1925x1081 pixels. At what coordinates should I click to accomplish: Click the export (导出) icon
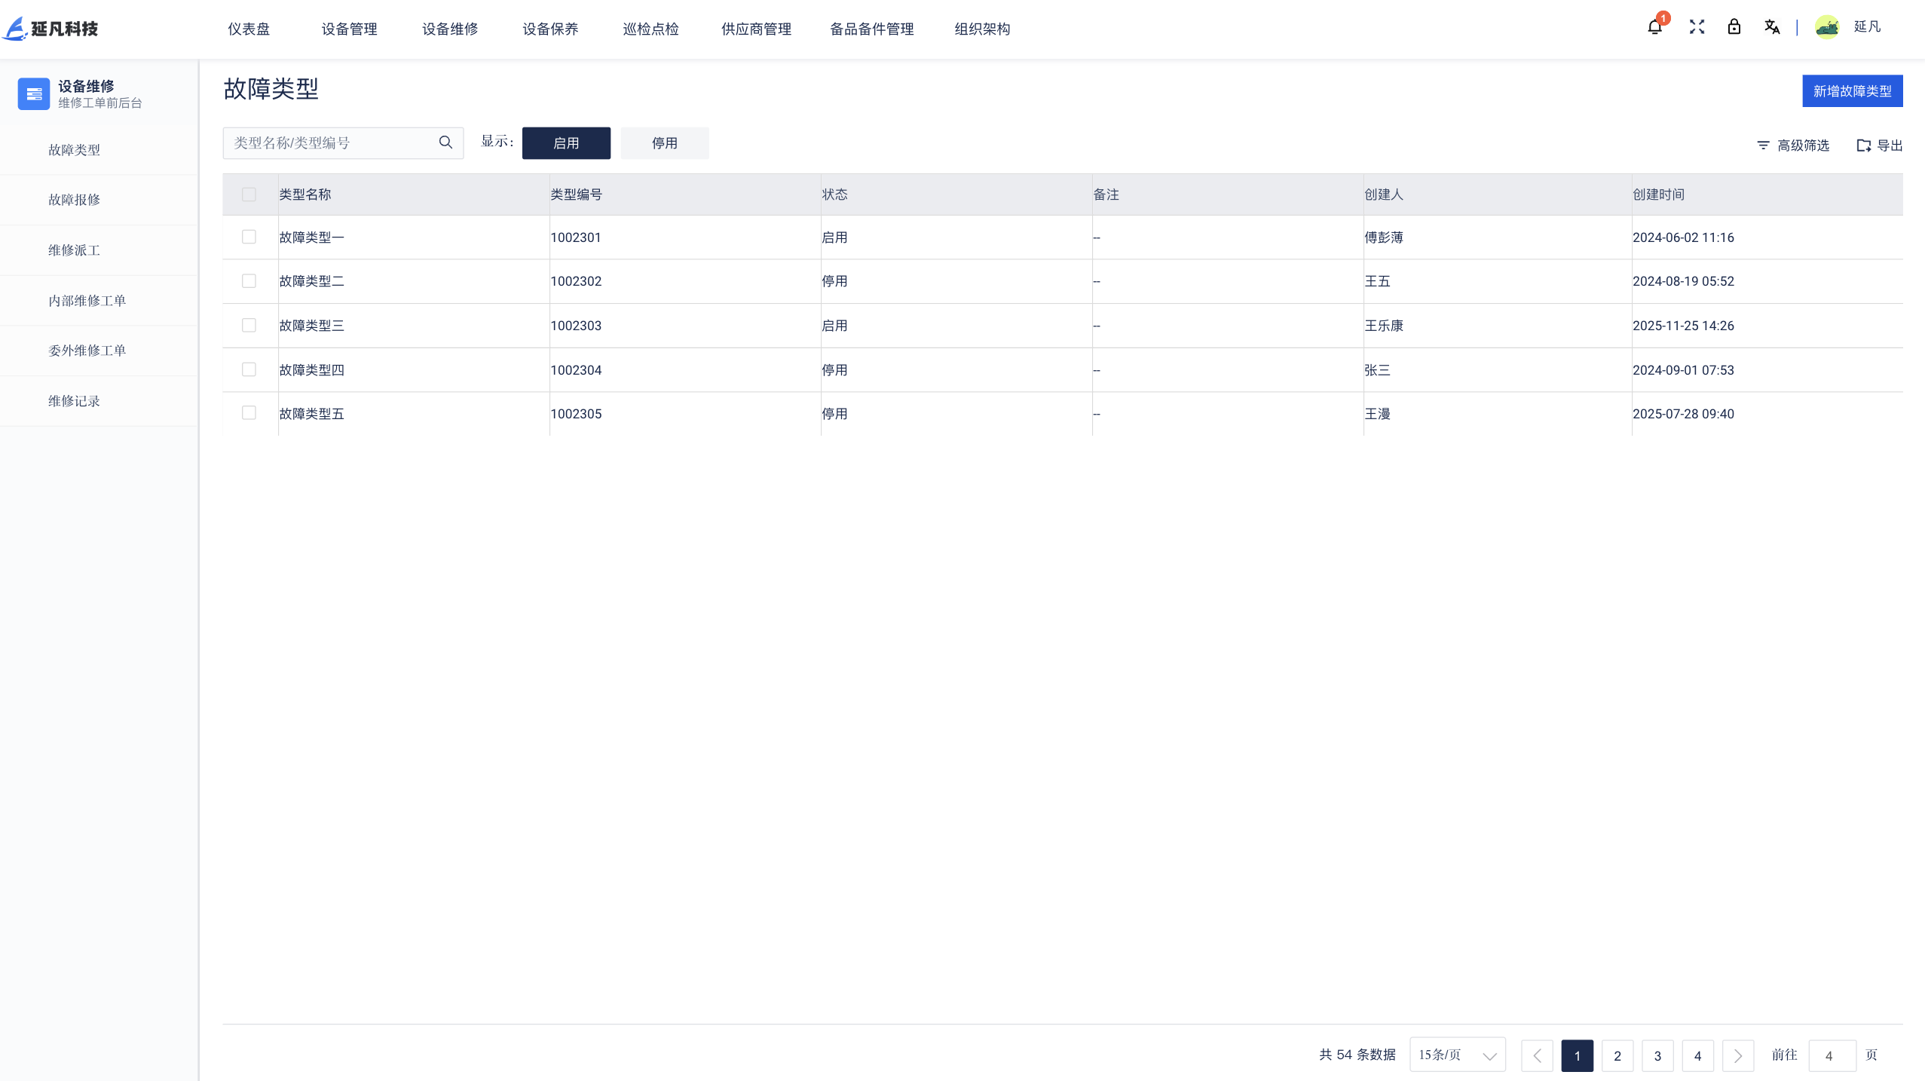[1863, 145]
